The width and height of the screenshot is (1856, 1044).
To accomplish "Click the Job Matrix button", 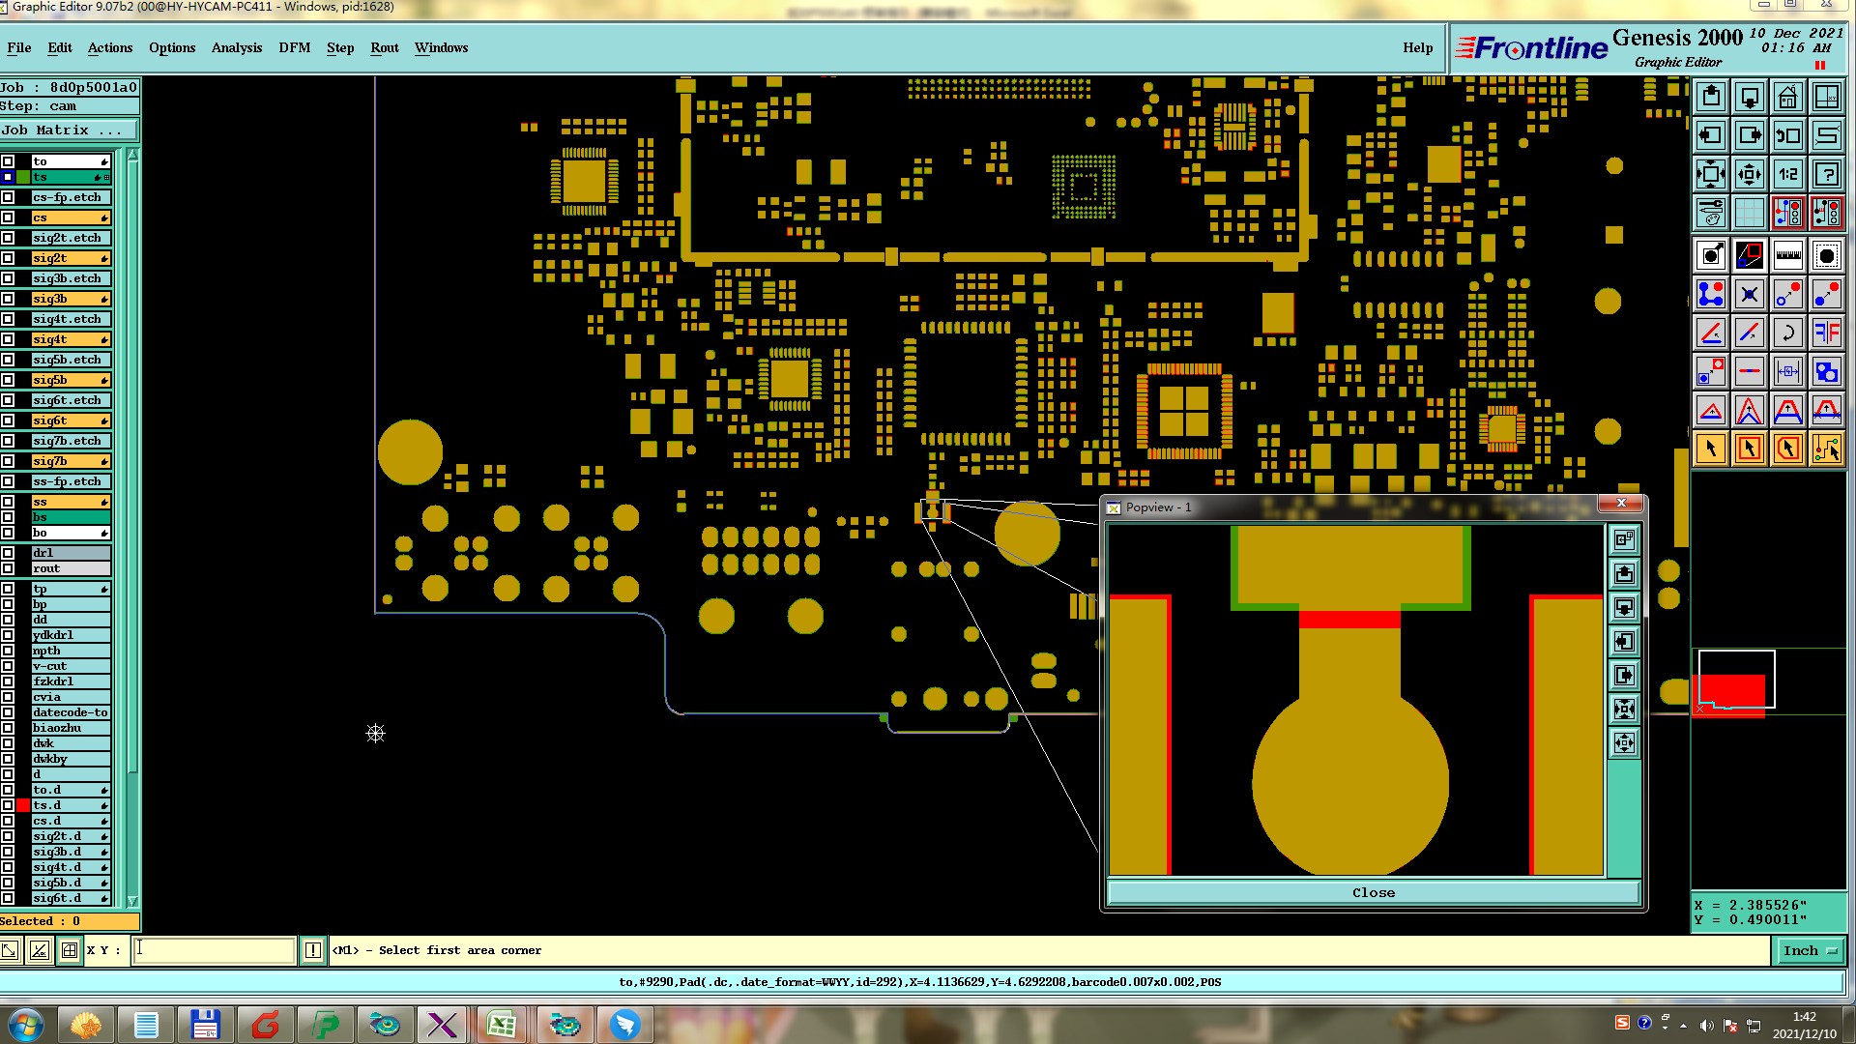I will pos(70,130).
